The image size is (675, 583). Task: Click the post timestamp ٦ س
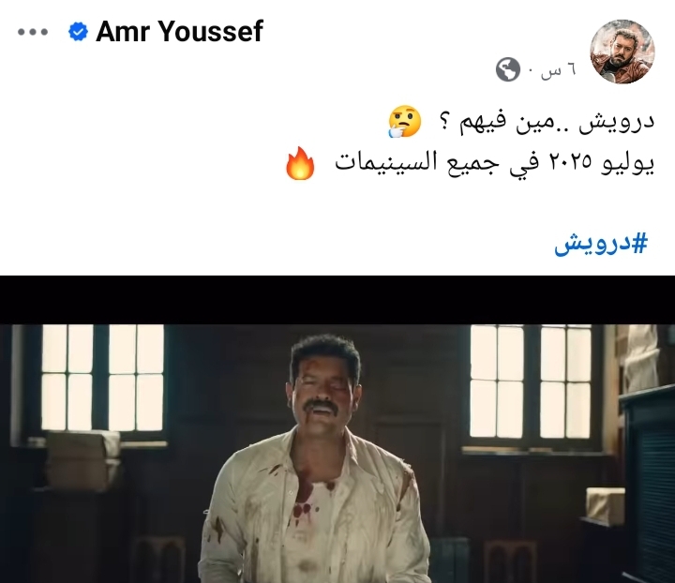[559, 70]
